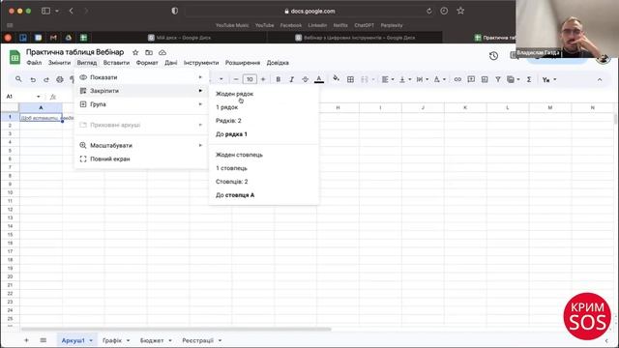Open the fill color picker
The height and width of the screenshot is (348, 619).
pos(336,78)
